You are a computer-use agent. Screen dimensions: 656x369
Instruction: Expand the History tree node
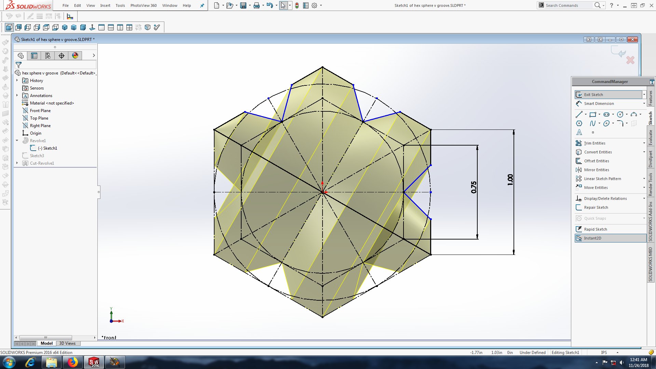click(x=17, y=81)
